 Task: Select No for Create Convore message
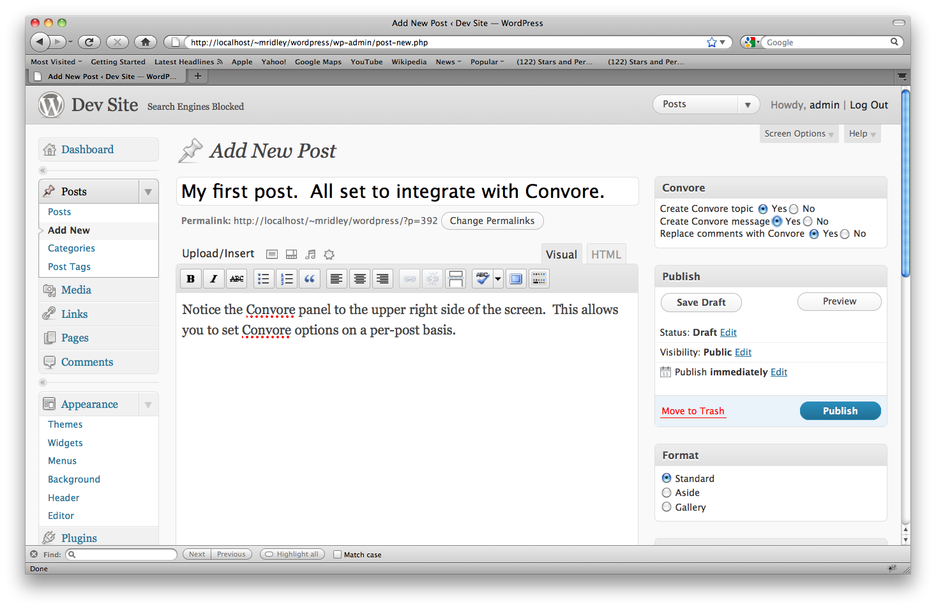pos(808,222)
